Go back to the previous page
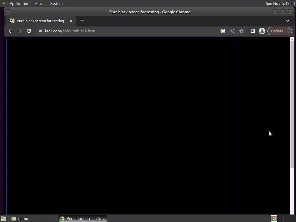Viewport: 296px width, 222px height. [10, 31]
